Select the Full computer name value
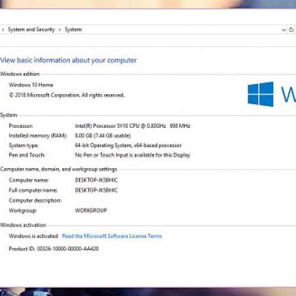This screenshot has width=296, height=296. 96,190
